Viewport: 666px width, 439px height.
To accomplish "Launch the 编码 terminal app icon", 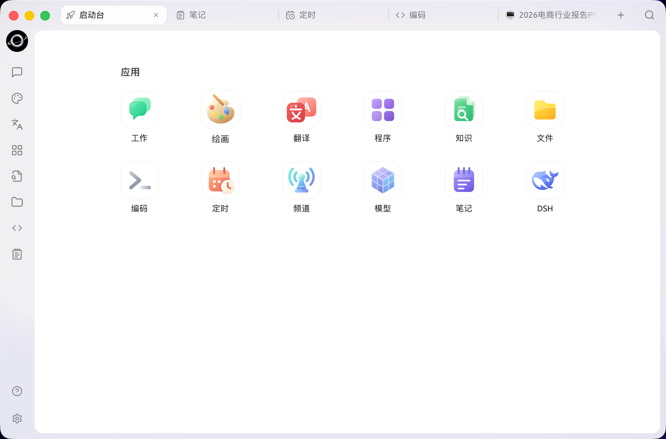I will [139, 180].
